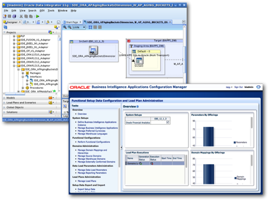Open Manage Load Plans link

87,181
